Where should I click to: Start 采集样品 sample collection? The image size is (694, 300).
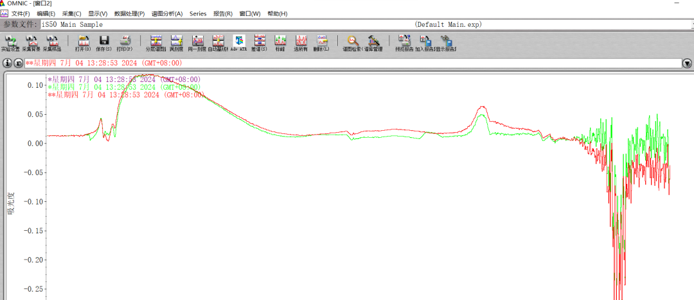point(52,43)
